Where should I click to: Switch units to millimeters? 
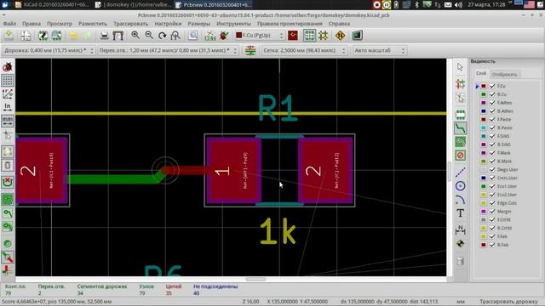point(8,121)
